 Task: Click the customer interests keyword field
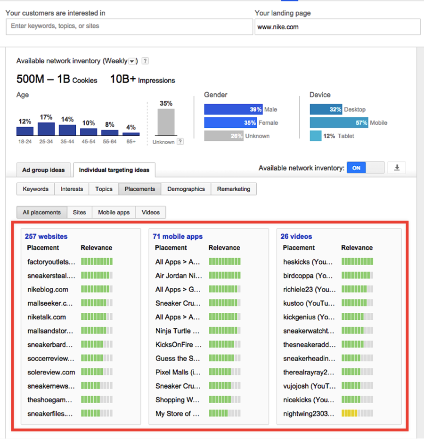(x=129, y=27)
